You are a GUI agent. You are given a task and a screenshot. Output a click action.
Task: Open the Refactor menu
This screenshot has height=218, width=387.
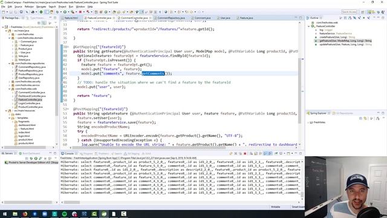(x=29, y=7)
